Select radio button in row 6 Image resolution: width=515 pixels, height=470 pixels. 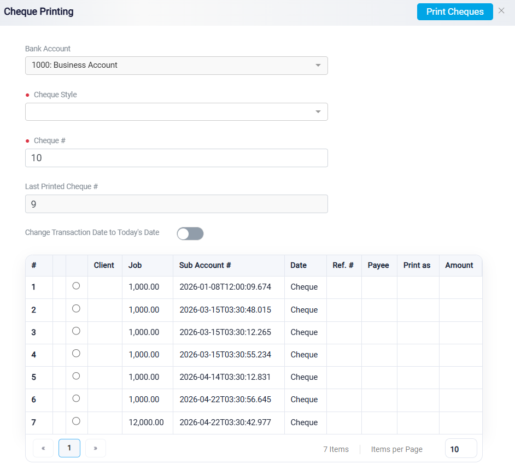(x=76, y=398)
